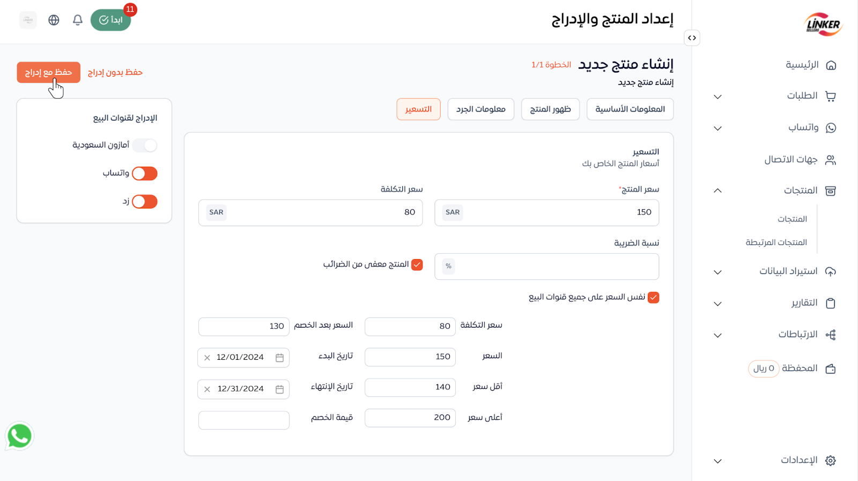Expand the استيراد البيانات chevron
The image size is (858, 481).
[718, 272]
